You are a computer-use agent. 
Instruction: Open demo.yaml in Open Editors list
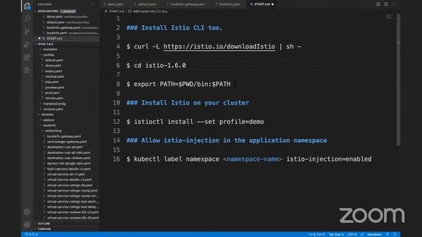[54, 16]
